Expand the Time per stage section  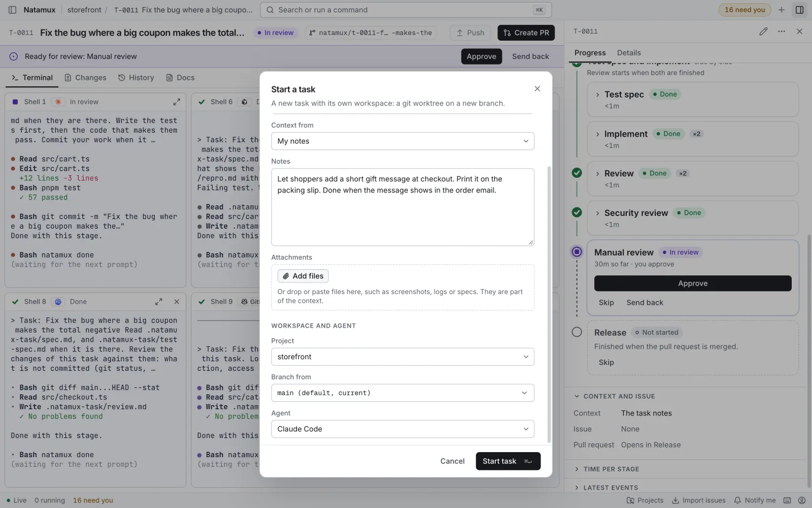pyautogui.click(x=607, y=469)
